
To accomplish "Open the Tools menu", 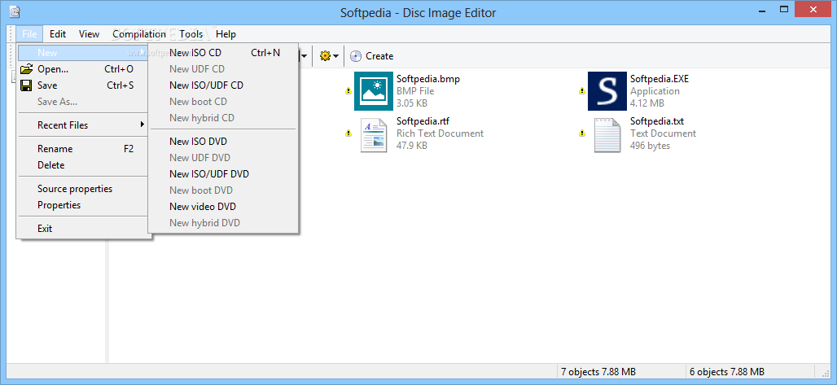I will click(x=191, y=34).
